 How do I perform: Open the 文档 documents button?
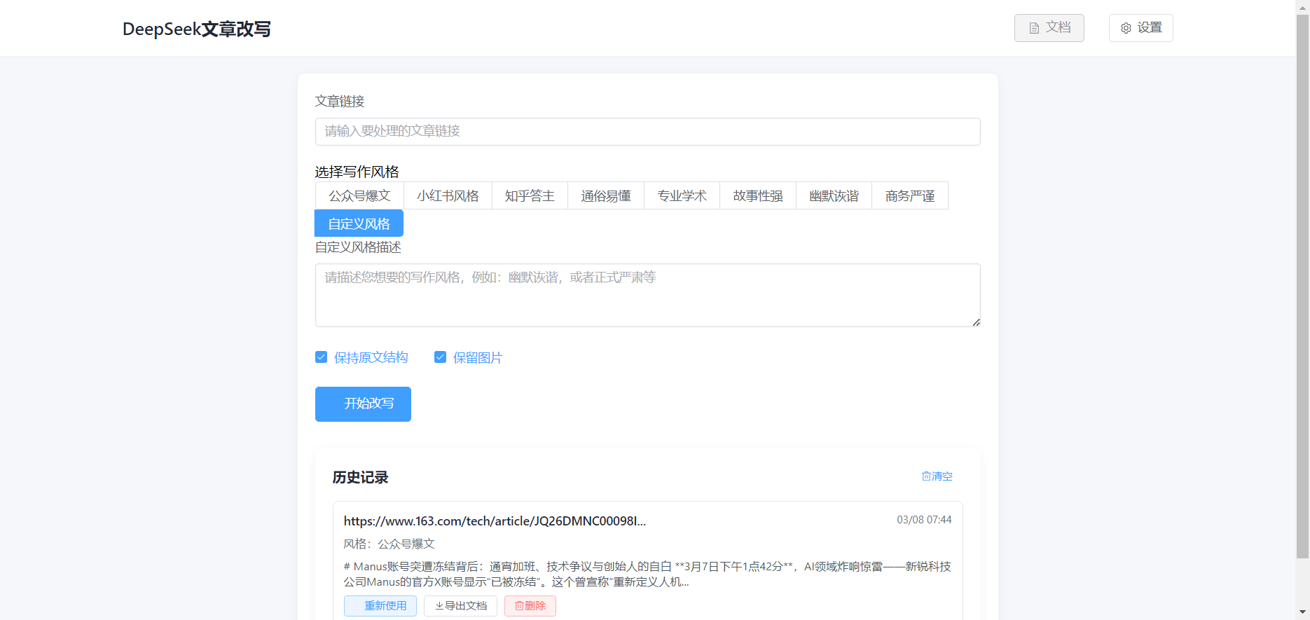point(1049,28)
